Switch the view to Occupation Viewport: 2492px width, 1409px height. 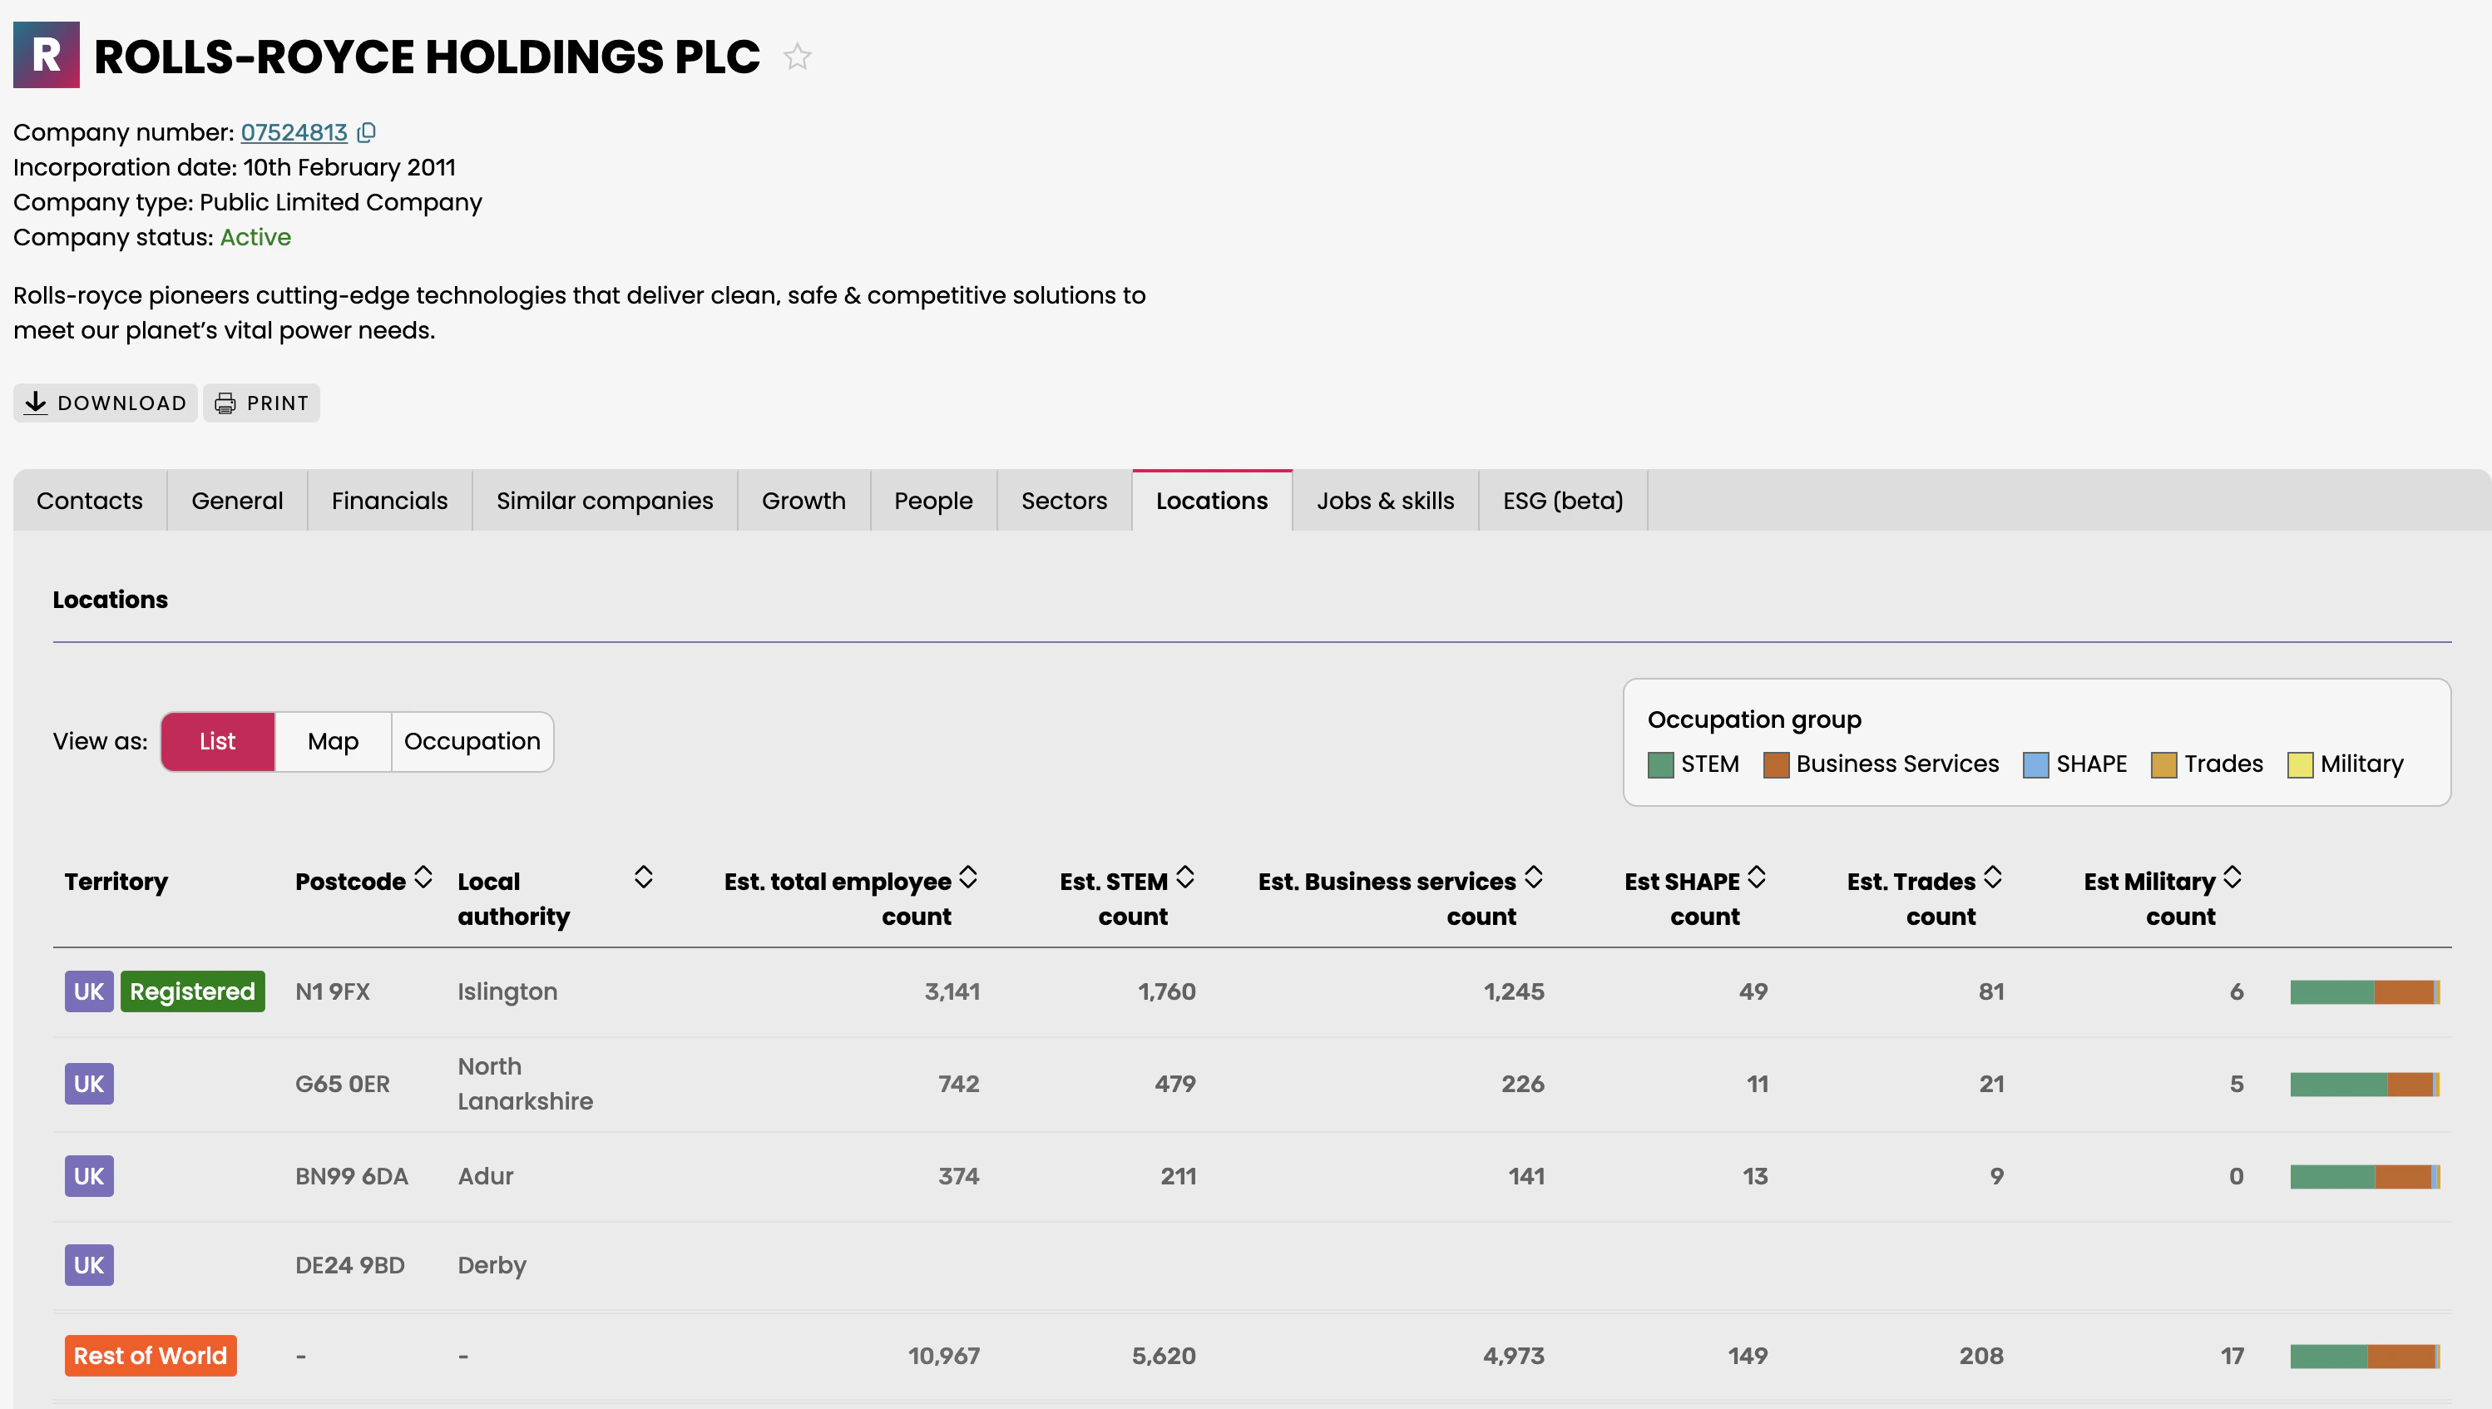point(472,741)
